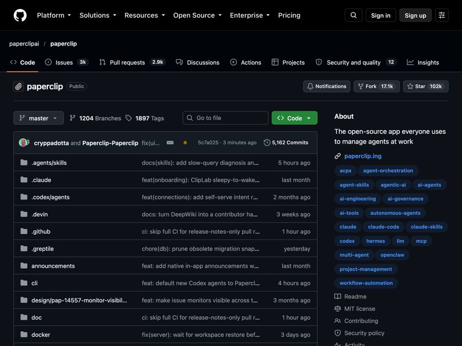Open the Open Source dropdown
Image resolution: width=462 pixels, height=346 pixels.
(198, 15)
